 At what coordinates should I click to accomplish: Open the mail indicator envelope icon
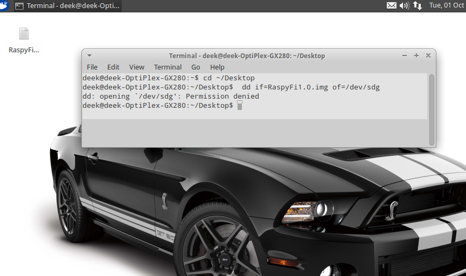coord(392,5)
